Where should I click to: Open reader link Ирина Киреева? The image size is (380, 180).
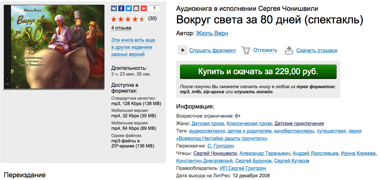(x=358, y=153)
